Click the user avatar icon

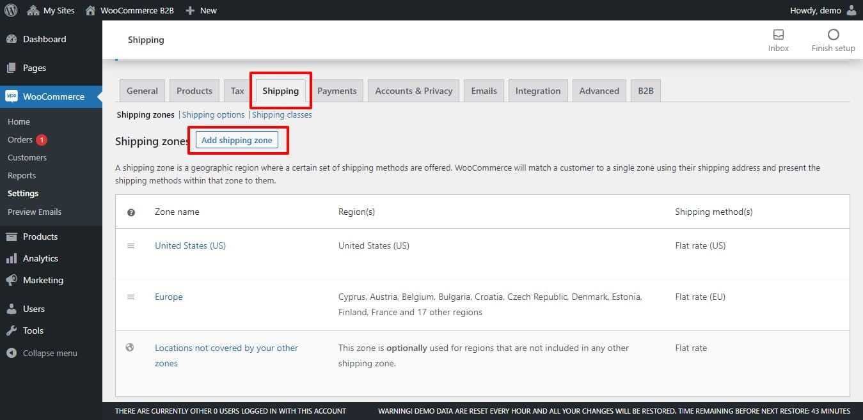click(x=851, y=10)
